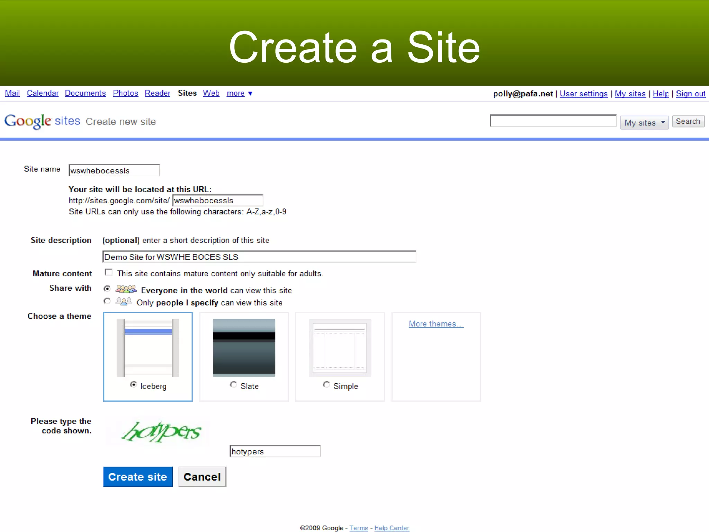Focus the search box at top right
709x532 pixels.
pos(553,121)
